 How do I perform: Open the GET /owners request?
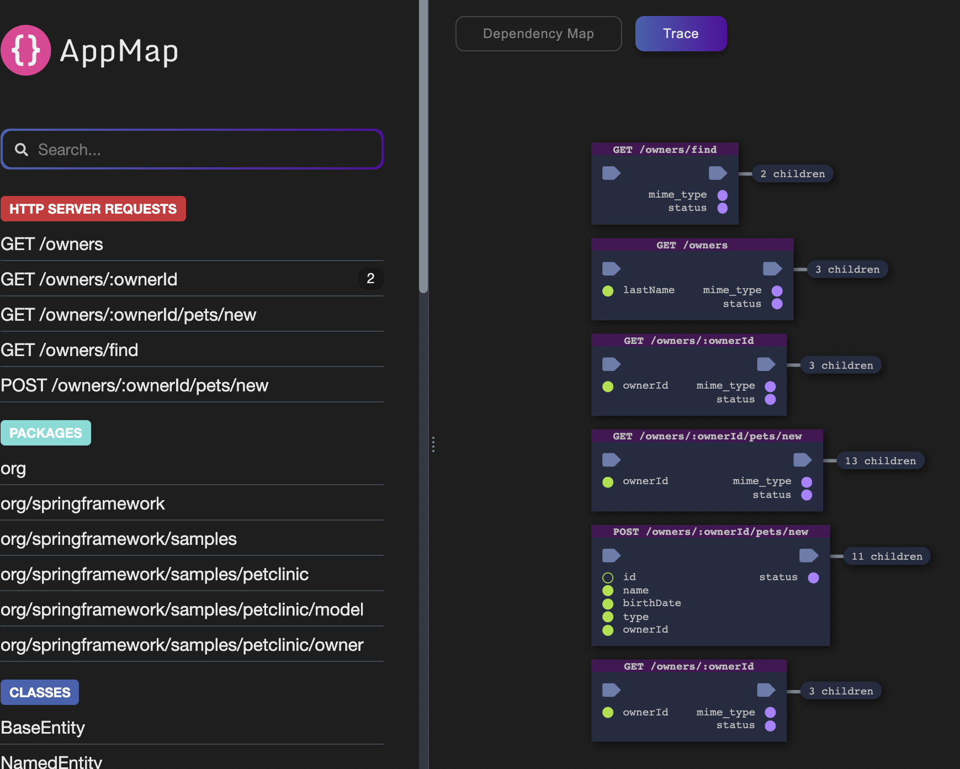click(52, 243)
